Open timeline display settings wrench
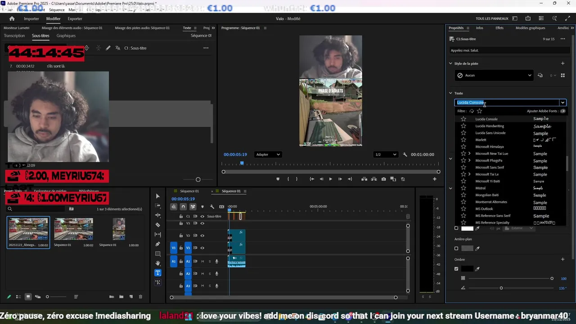 point(212,207)
